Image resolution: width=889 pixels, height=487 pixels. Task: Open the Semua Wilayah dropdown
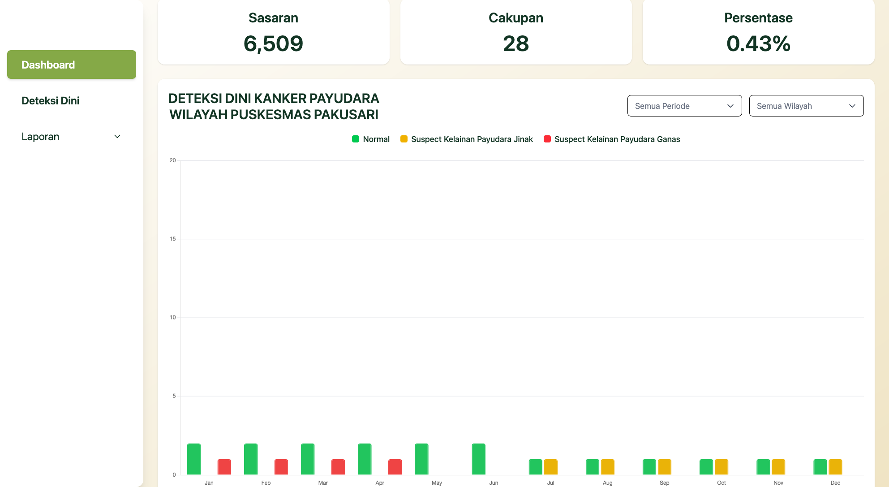[806, 106]
